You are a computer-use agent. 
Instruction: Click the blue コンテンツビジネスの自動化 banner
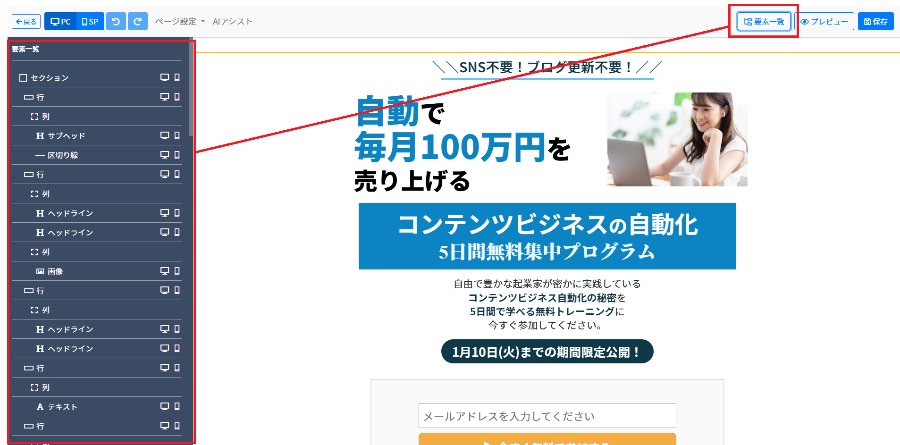pyautogui.click(x=547, y=236)
